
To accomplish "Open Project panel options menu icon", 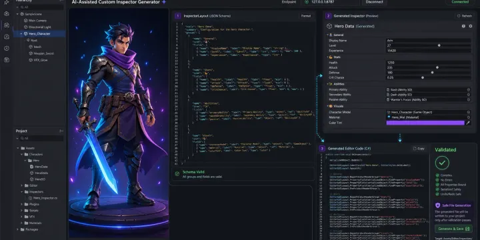I will [61, 131].
